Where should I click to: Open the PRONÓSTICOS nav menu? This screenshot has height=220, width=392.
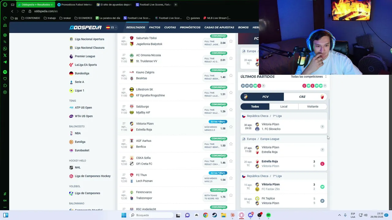[190, 28]
